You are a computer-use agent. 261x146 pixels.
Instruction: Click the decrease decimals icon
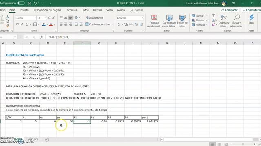pyautogui.click(x=142, y=24)
